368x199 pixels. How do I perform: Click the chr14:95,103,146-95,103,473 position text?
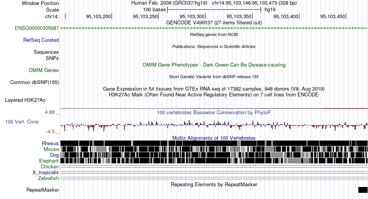(x=254, y=3)
